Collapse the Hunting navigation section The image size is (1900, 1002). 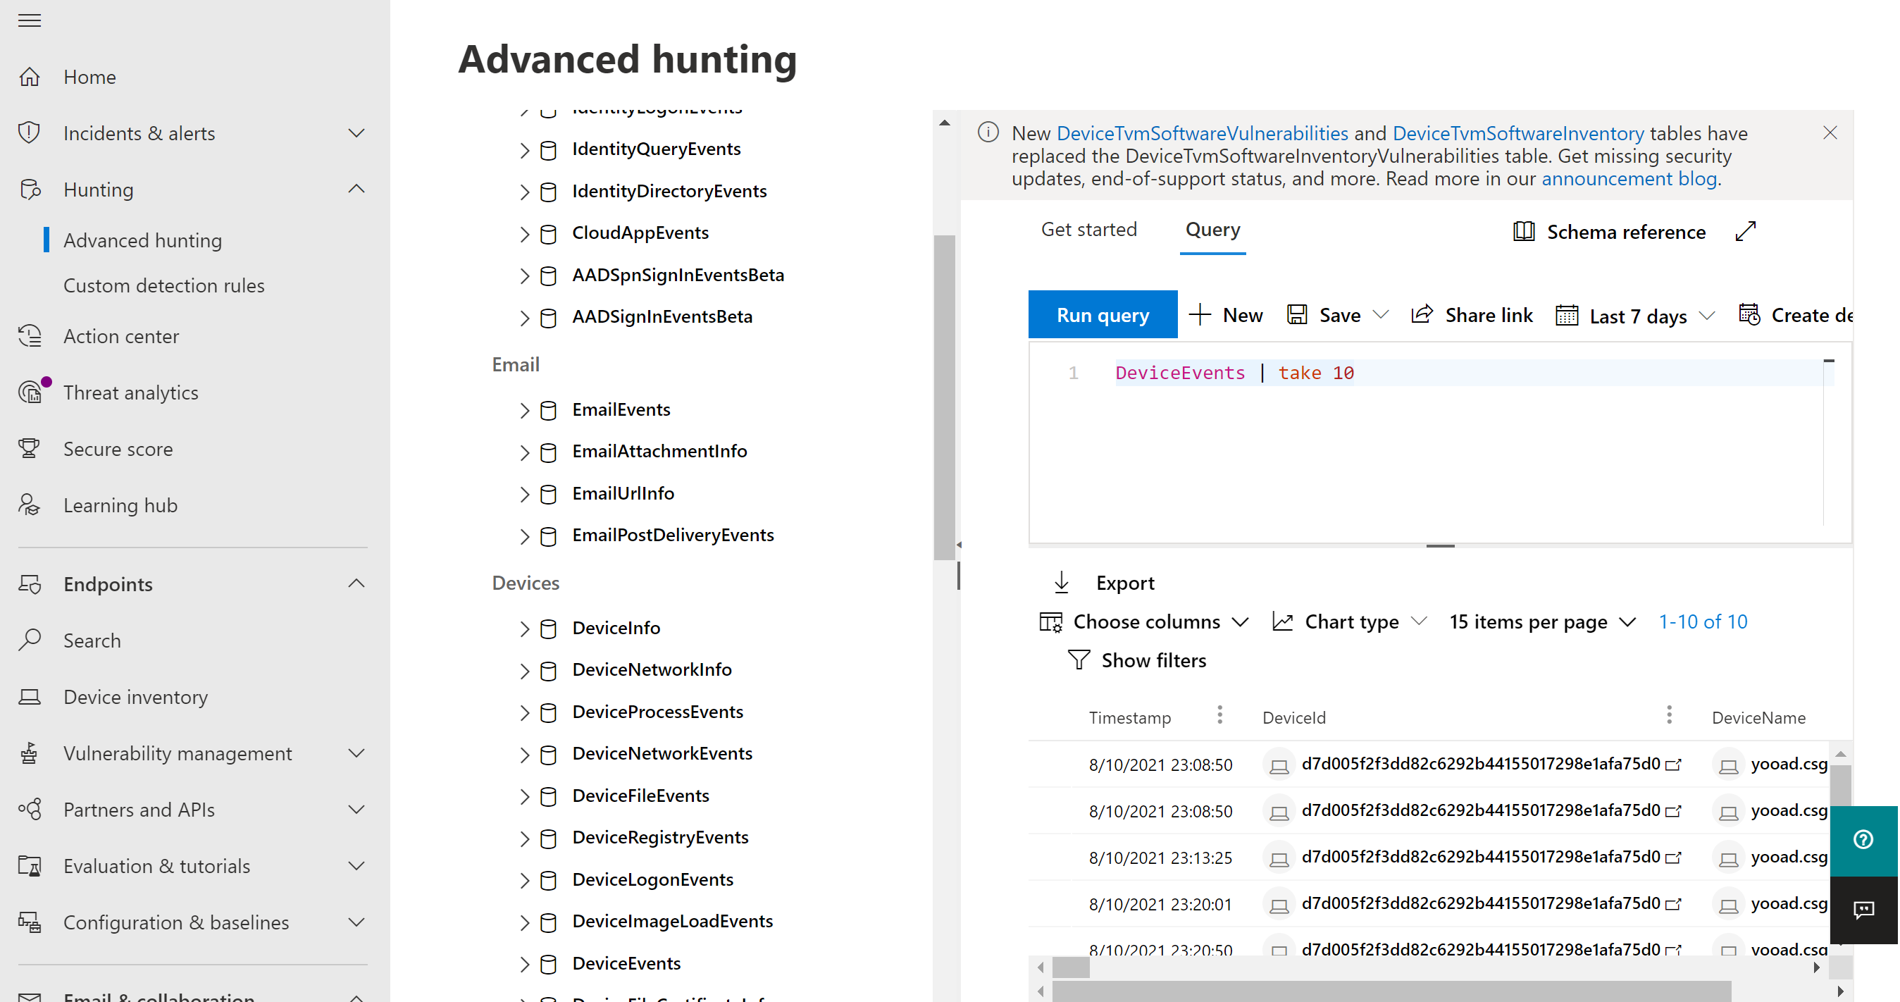(x=356, y=189)
